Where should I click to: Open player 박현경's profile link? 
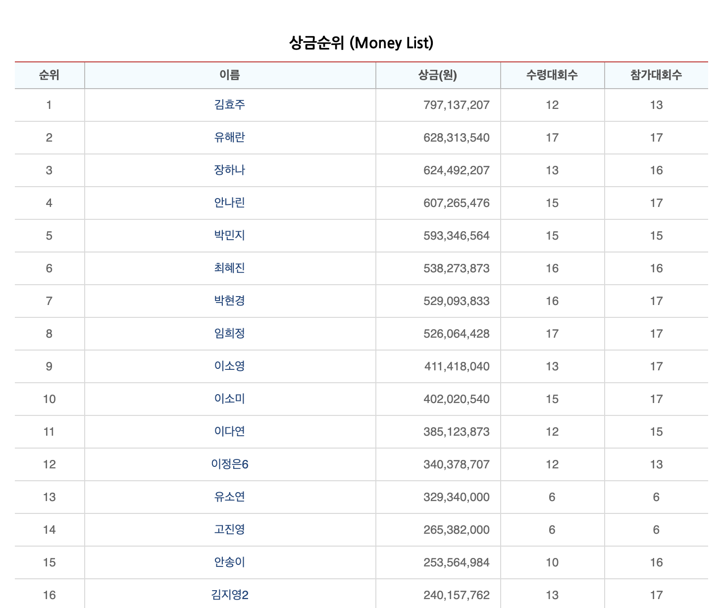click(230, 301)
